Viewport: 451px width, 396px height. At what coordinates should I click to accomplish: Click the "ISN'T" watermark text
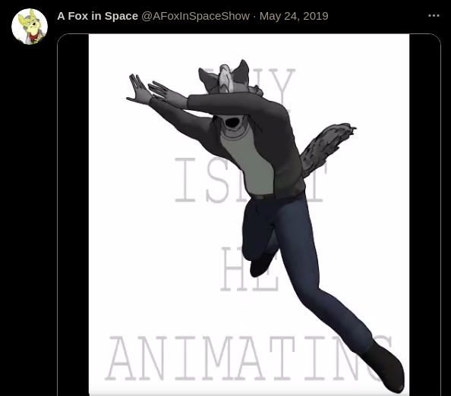(251, 180)
